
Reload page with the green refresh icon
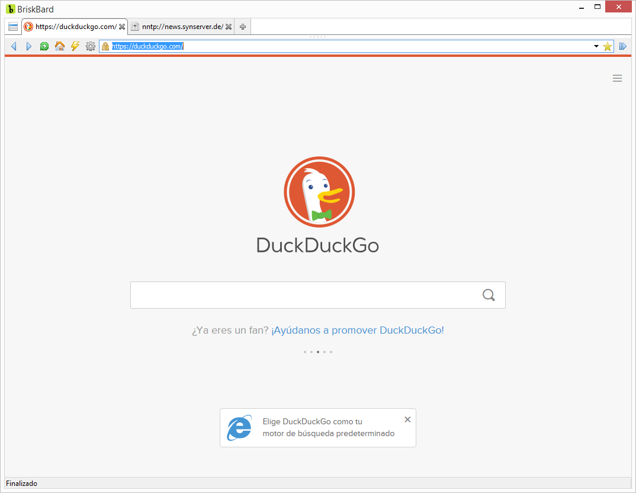44,46
